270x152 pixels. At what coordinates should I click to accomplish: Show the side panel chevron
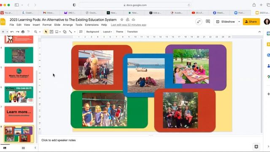tap(268, 147)
